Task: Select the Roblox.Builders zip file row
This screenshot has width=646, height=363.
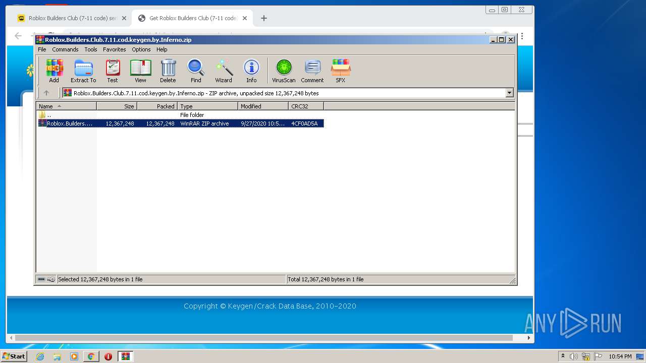Action: (180, 124)
